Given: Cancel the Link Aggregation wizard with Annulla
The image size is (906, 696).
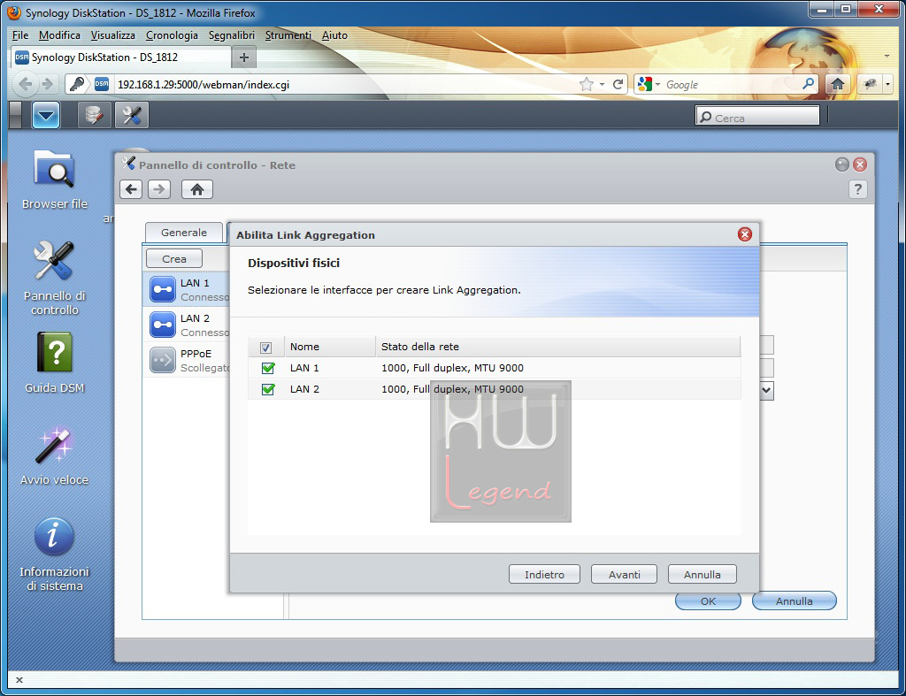Looking at the screenshot, I should 702,574.
